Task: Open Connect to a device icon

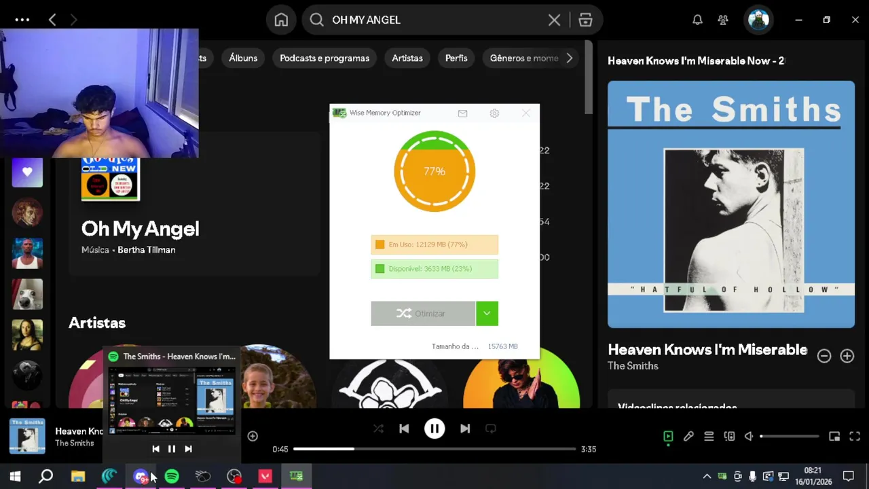Action: [x=729, y=436]
